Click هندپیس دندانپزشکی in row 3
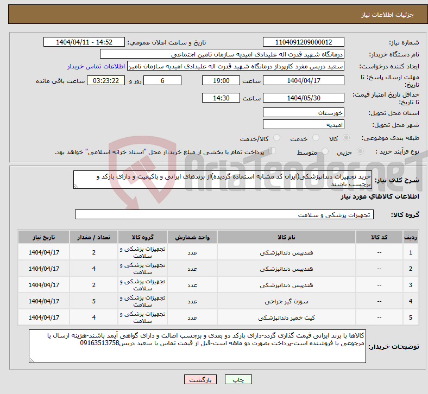The width and height of the screenshot is (428, 394). [x=286, y=285]
